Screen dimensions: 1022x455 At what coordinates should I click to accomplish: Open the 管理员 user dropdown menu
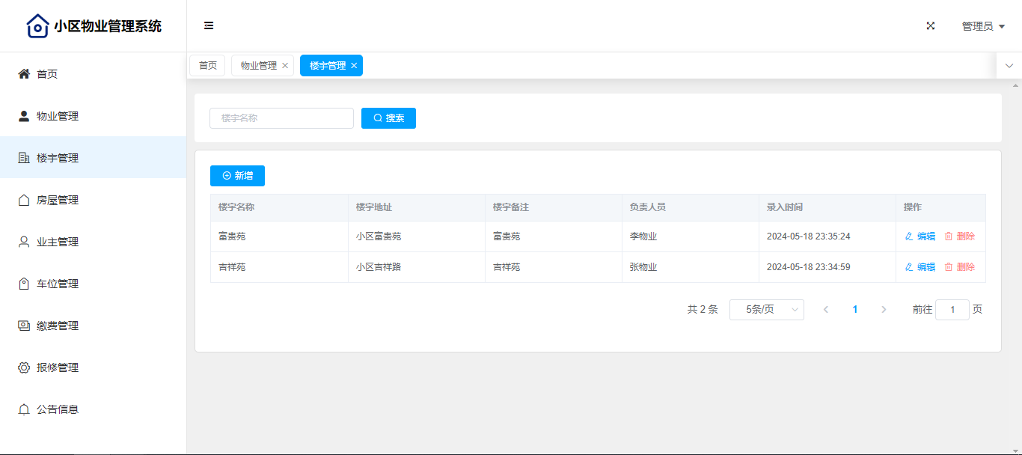point(982,26)
